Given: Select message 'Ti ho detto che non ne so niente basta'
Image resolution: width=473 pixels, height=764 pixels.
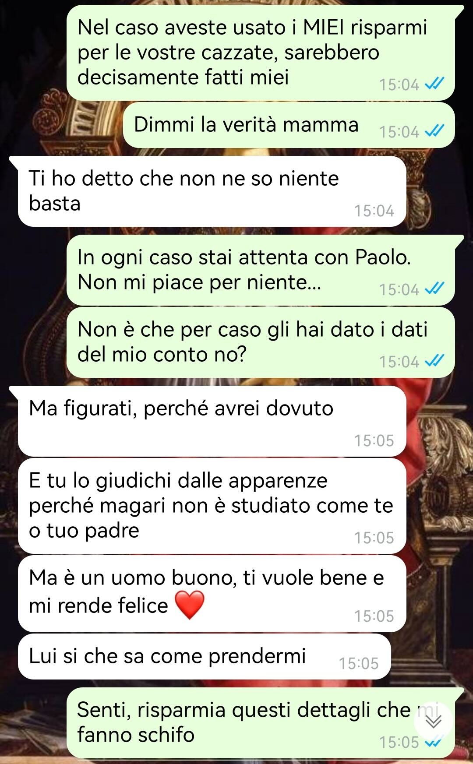Looking at the screenshot, I should point(212,191).
